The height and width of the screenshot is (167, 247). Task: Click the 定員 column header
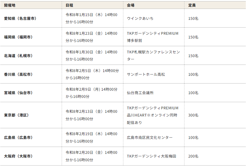tap(192, 5)
